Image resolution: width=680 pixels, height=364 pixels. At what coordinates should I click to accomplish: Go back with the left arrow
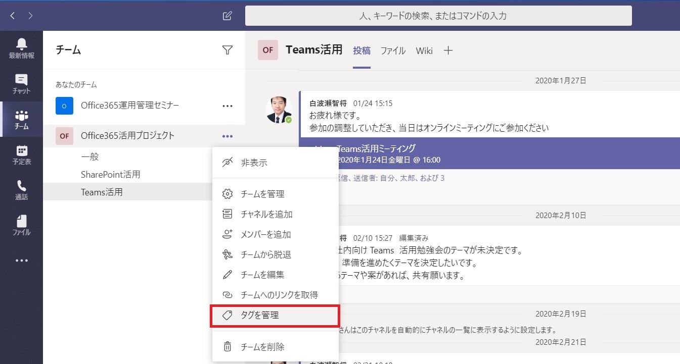coord(13,16)
